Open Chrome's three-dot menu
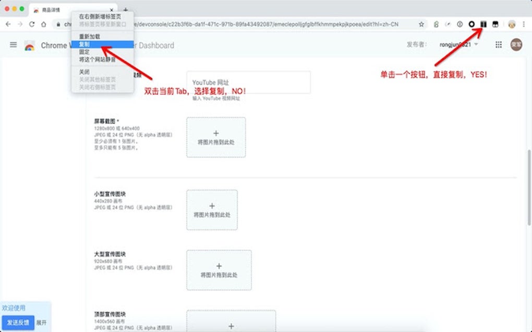 524,24
